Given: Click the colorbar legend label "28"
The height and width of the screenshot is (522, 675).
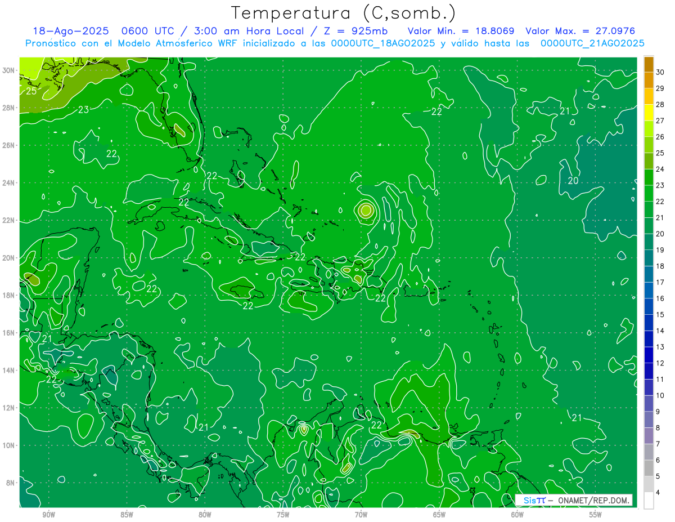Looking at the screenshot, I should click(x=660, y=105).
